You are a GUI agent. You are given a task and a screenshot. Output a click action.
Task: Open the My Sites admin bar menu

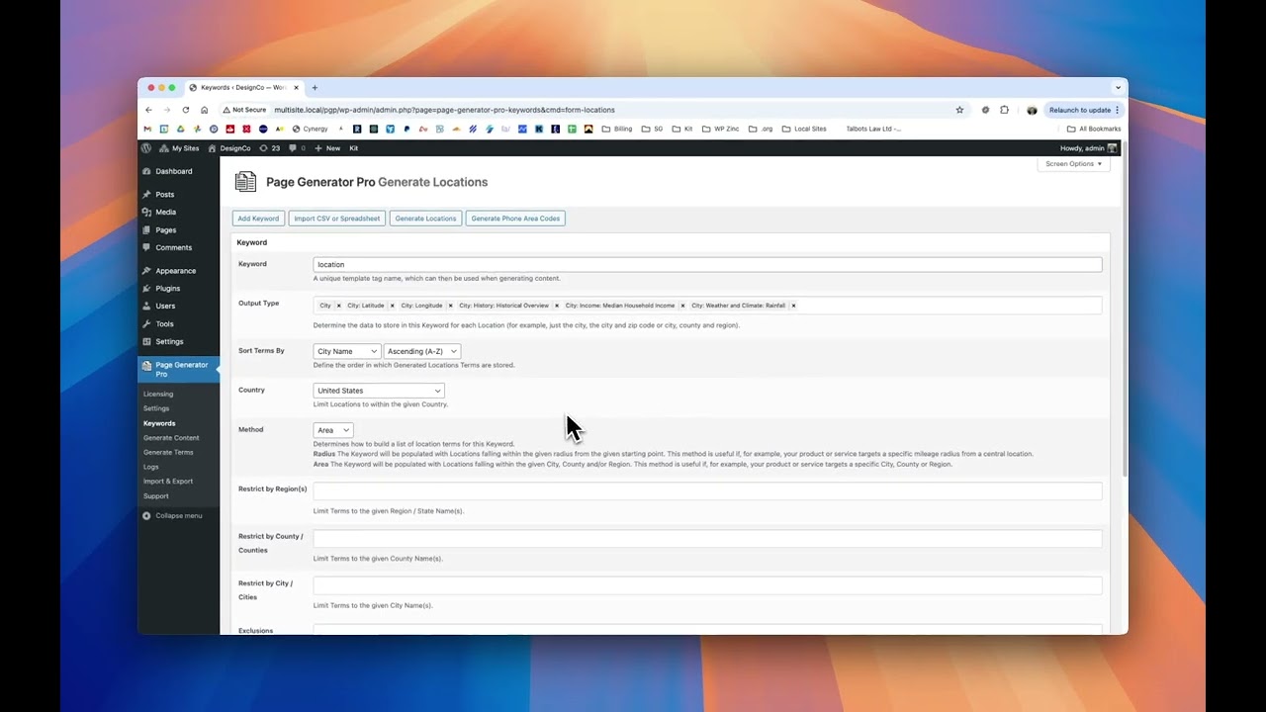click(x=179, y=148)
